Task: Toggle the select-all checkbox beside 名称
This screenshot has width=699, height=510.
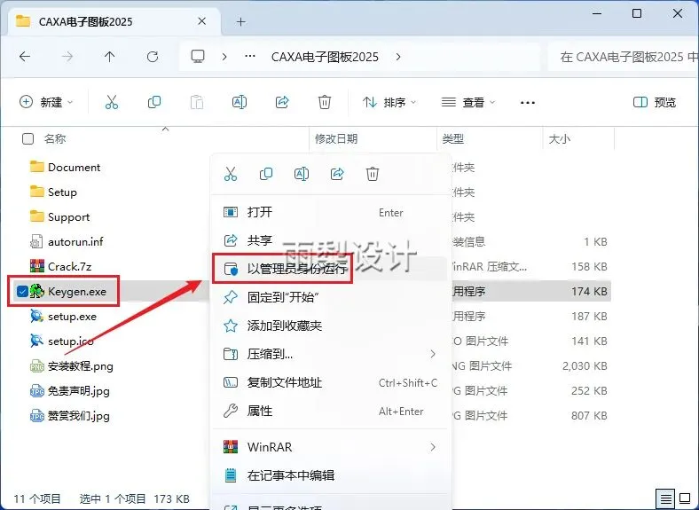Action: click(x=27, y=138)
